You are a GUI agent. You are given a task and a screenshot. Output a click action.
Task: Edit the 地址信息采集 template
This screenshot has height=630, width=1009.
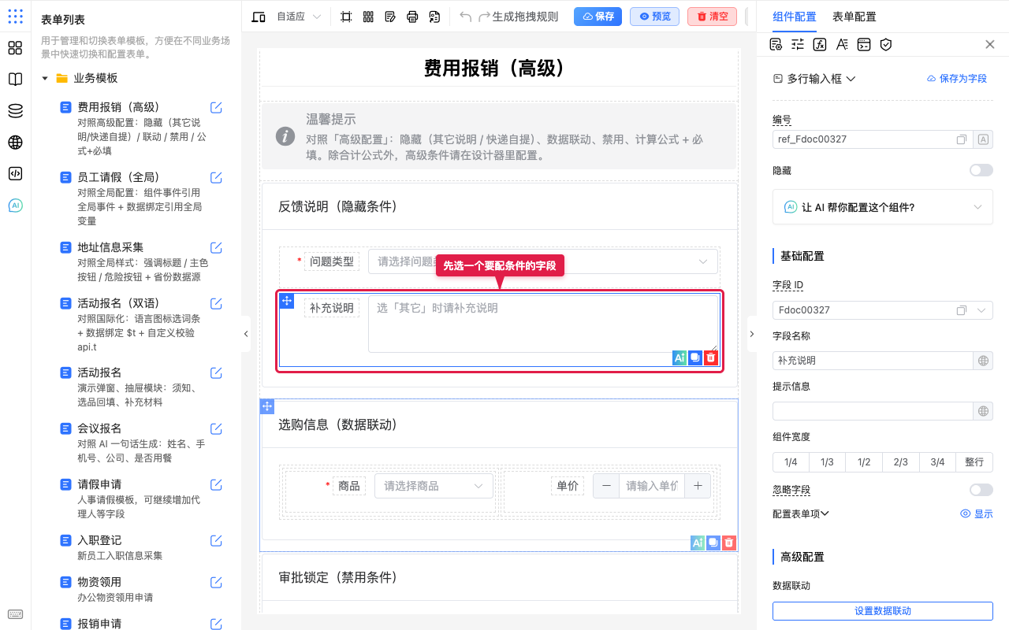pyautogui.click(x=216, y=247)
